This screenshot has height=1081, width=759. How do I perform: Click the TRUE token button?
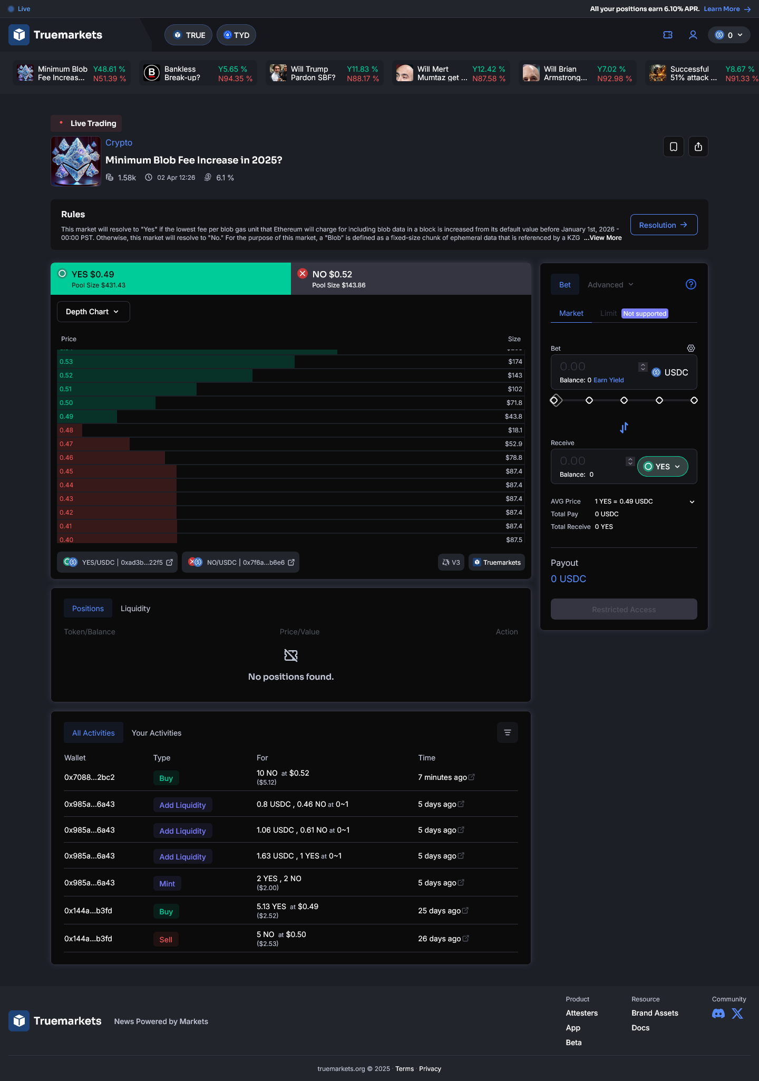(189, 35)
